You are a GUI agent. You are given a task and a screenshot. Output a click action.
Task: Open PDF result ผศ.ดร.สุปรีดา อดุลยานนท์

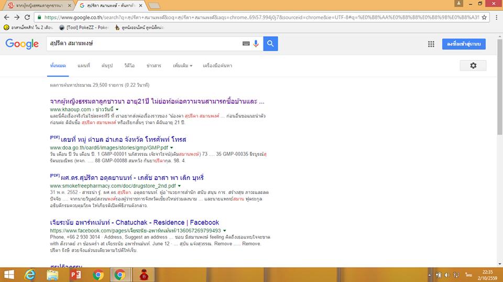coord(132,178)
